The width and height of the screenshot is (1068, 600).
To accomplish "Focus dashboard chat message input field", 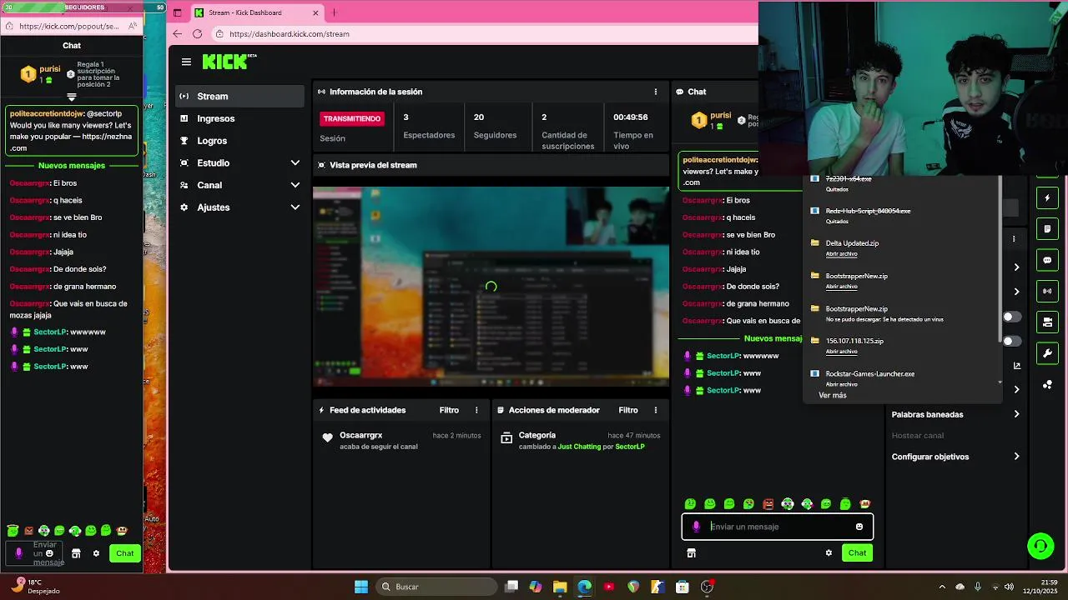I will [x=778, y=527].
